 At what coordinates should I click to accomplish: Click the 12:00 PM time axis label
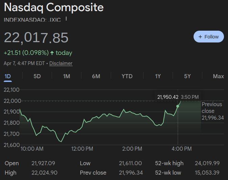[x=82, y=149]
